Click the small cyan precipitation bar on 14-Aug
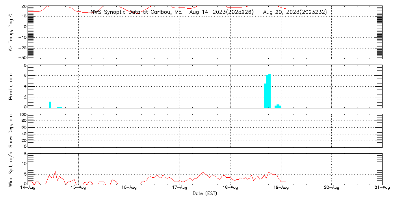 click(50, 105)
